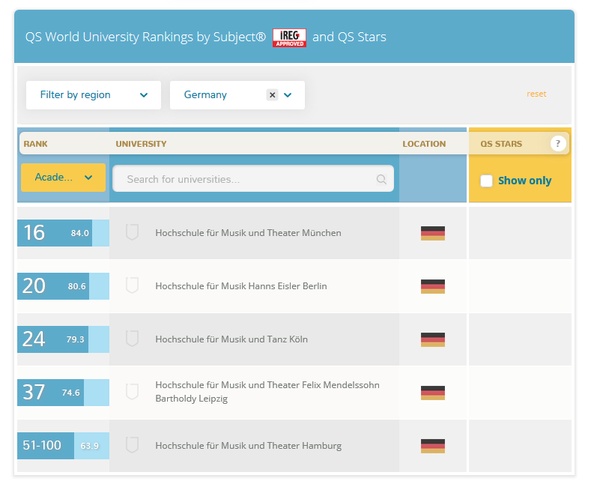Click German flag in the München row
Screen dimensions: 591x496
433,233
